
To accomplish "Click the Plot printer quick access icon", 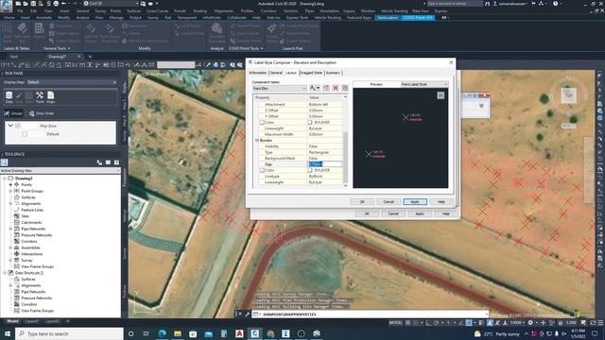I will pyautogui.click(x=56, y=4).
